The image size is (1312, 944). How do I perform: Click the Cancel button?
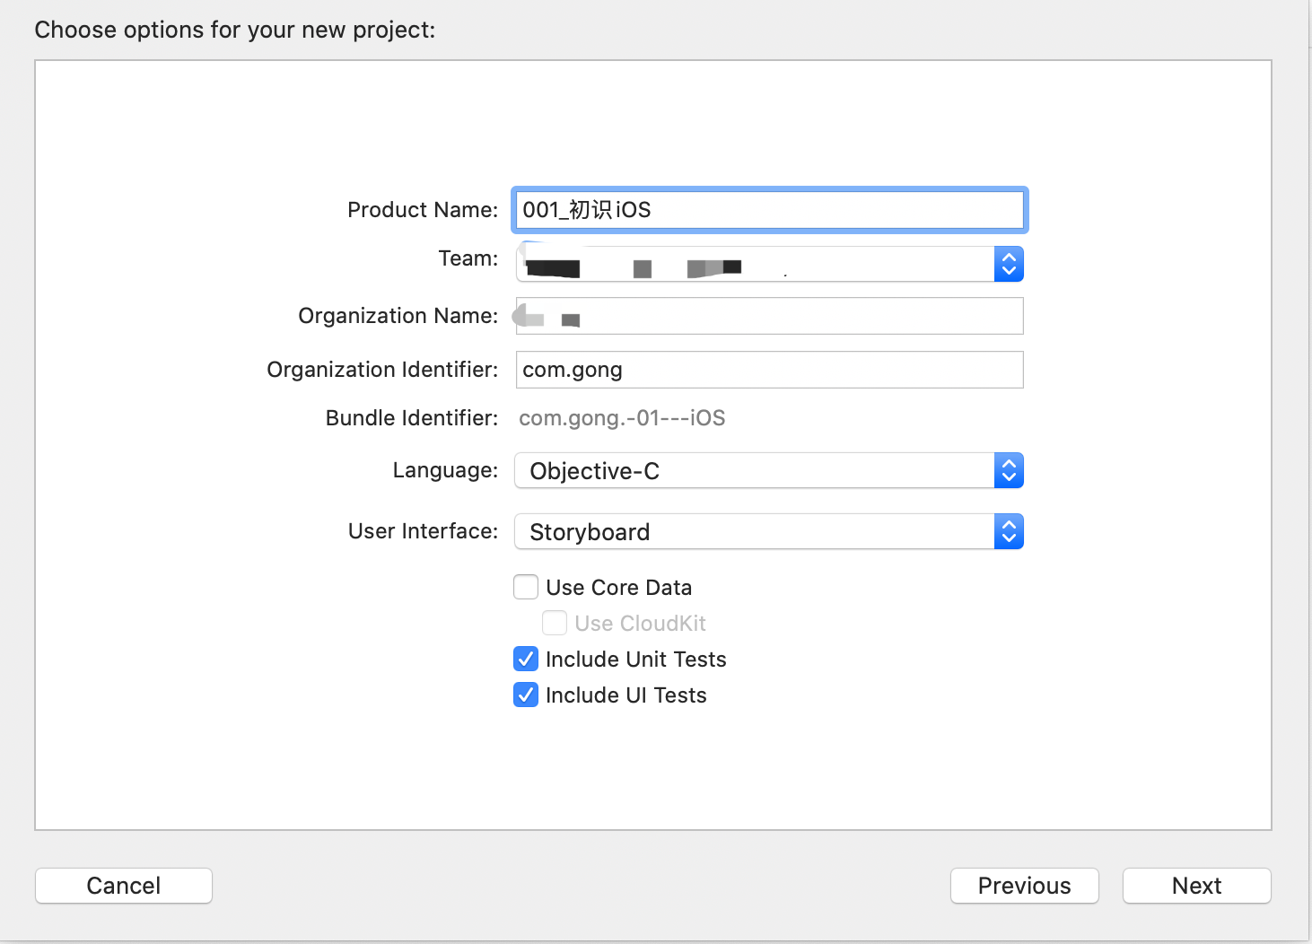tap(124, 886)
